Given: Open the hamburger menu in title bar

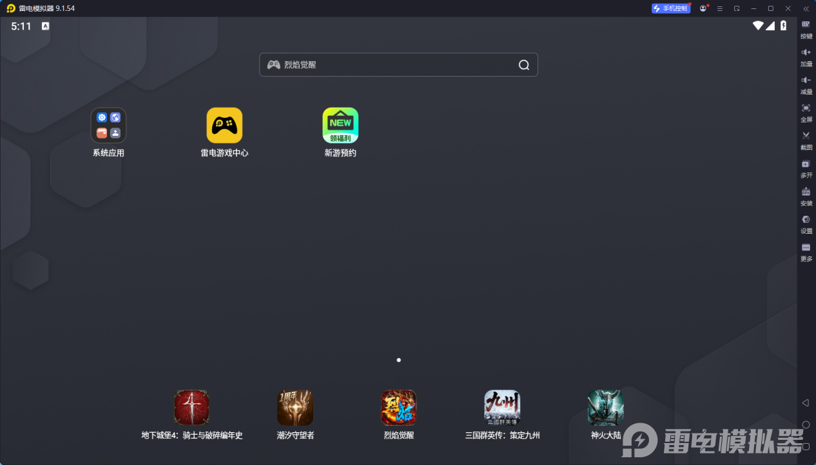Looking at the screenshot, I should [720, 8].
